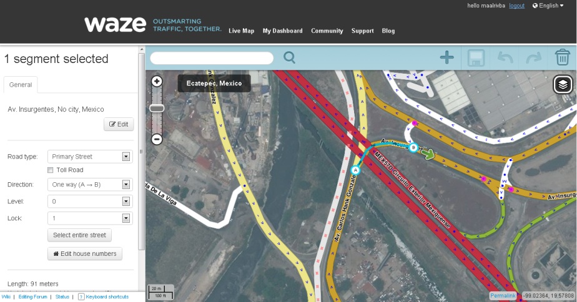Click the Waze logo

click(x=115, y=24)
